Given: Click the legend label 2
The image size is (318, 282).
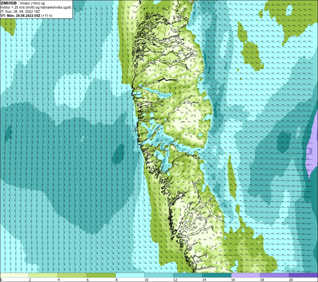Looking at the screenshot, I should (30, 280).
